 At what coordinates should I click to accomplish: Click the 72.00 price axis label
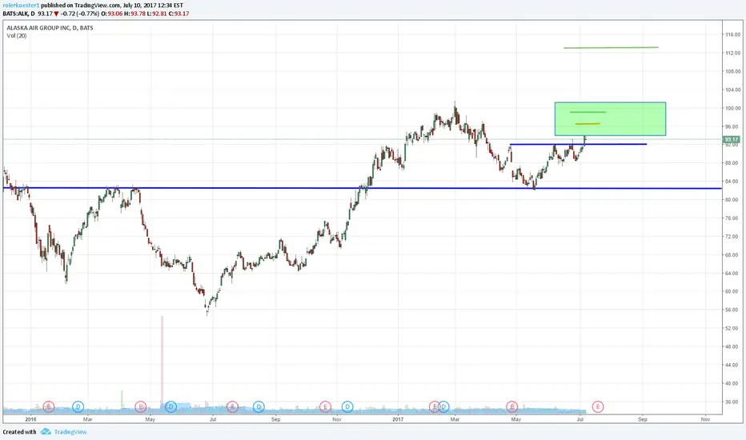point(732,237)
